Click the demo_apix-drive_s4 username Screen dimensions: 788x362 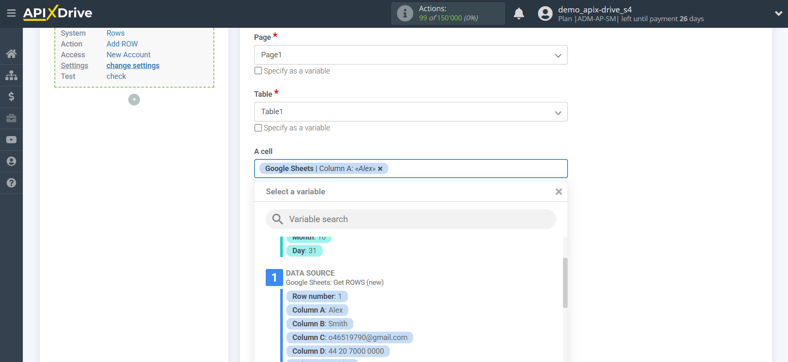coord(595,10)
